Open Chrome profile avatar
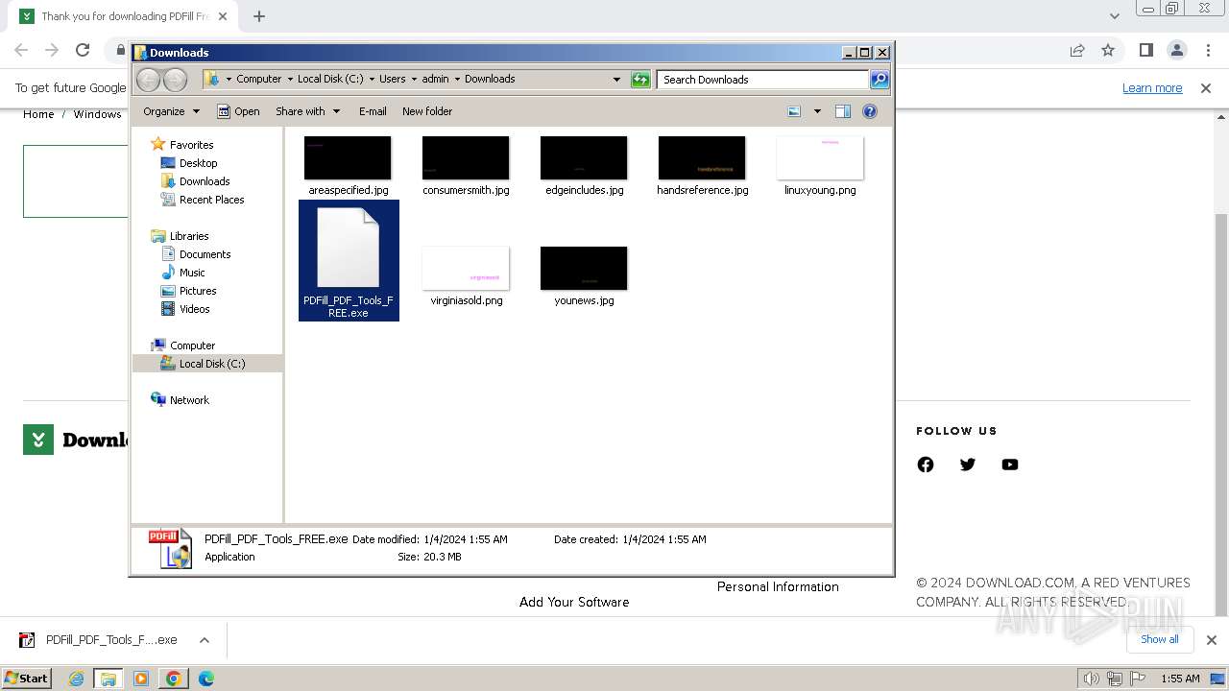Image resolution: width=1229 pixels, height=691 pixels. tap(1177, 50)
